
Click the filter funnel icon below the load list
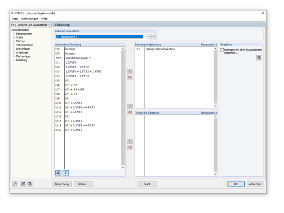(65, 173)
